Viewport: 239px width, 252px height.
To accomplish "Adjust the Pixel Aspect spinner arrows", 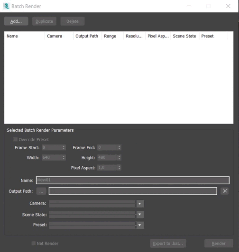I will (119, 168).
